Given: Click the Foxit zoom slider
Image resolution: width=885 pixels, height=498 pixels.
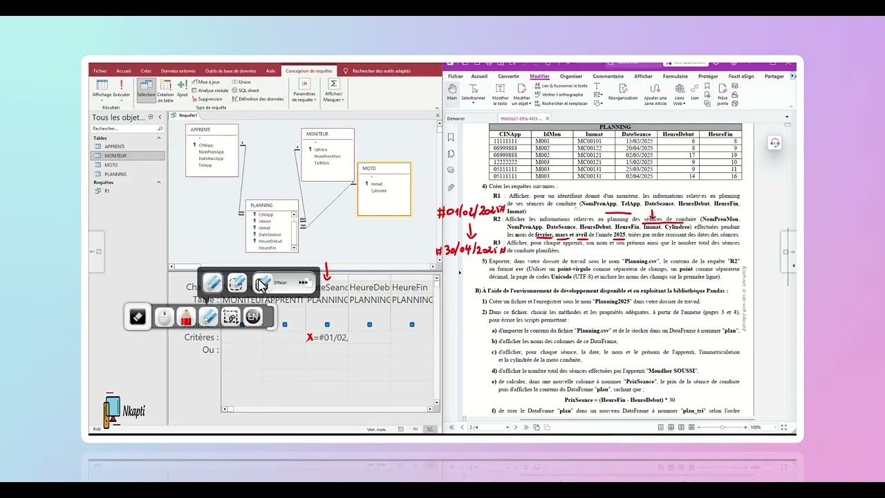Looking at the screenshot, I should click(723, 427).
